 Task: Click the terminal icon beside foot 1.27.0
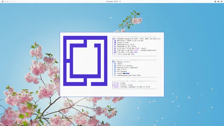click(115, 70)
